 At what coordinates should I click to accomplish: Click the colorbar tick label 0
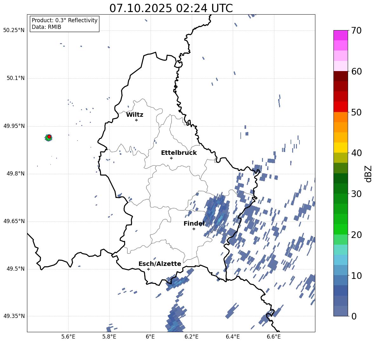click(x=354, y=316)
